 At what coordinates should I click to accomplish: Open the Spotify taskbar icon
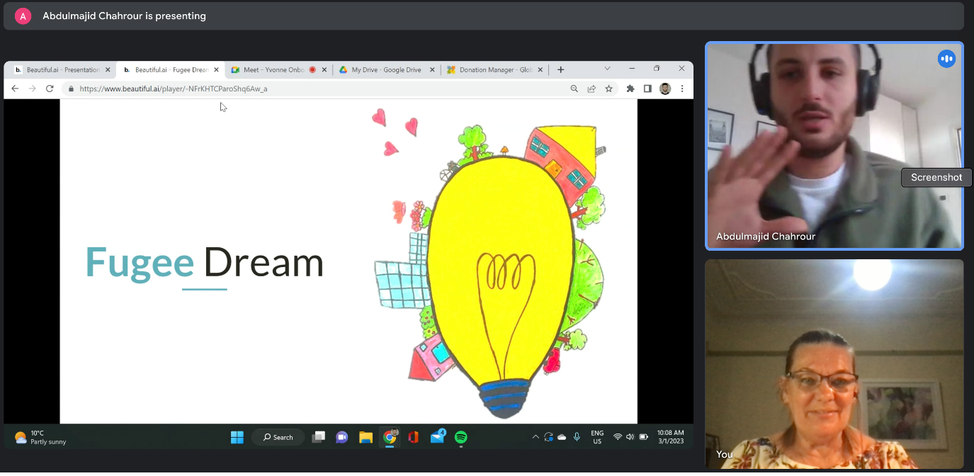[460, 437]
